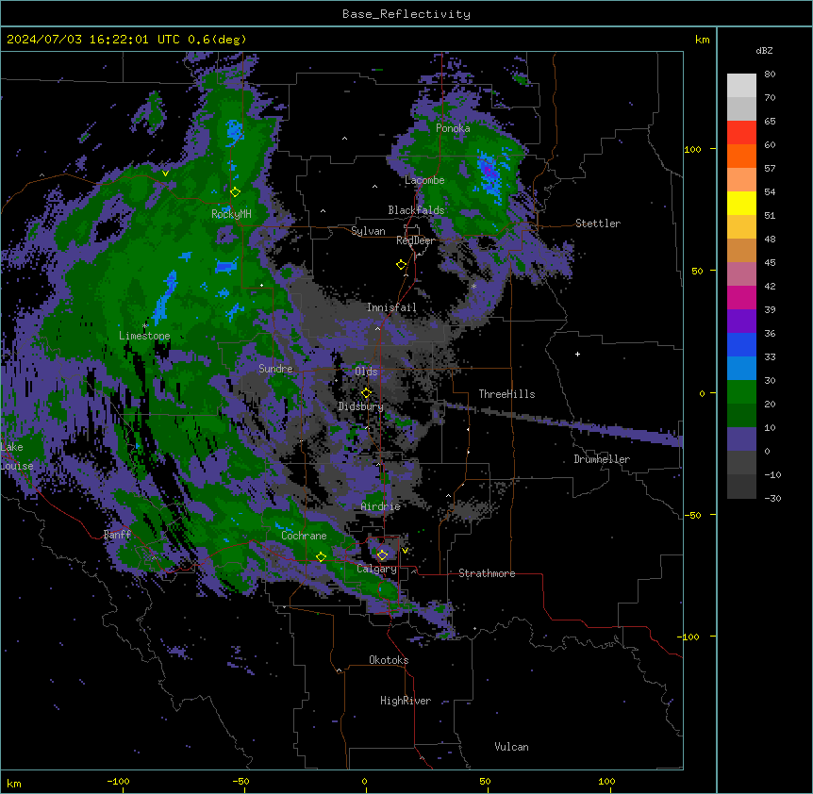Screen dimensions: 813x794
Task: Click the yellow V marker northeast of Calgary
Action: coord(405,551)
